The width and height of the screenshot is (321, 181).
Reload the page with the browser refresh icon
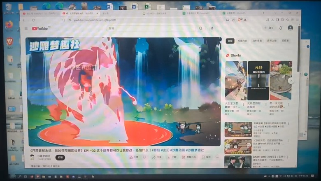pyautogui.click(x=33, y=20)
